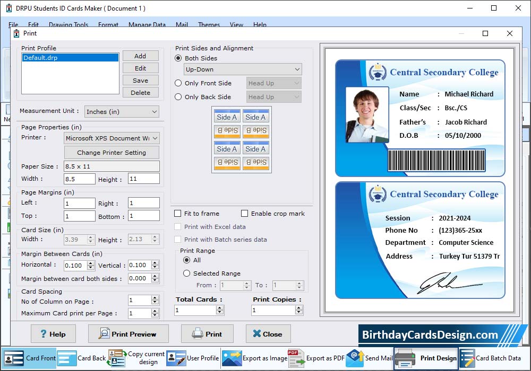
Task: Click page Width input field
Action: (80, 179)
